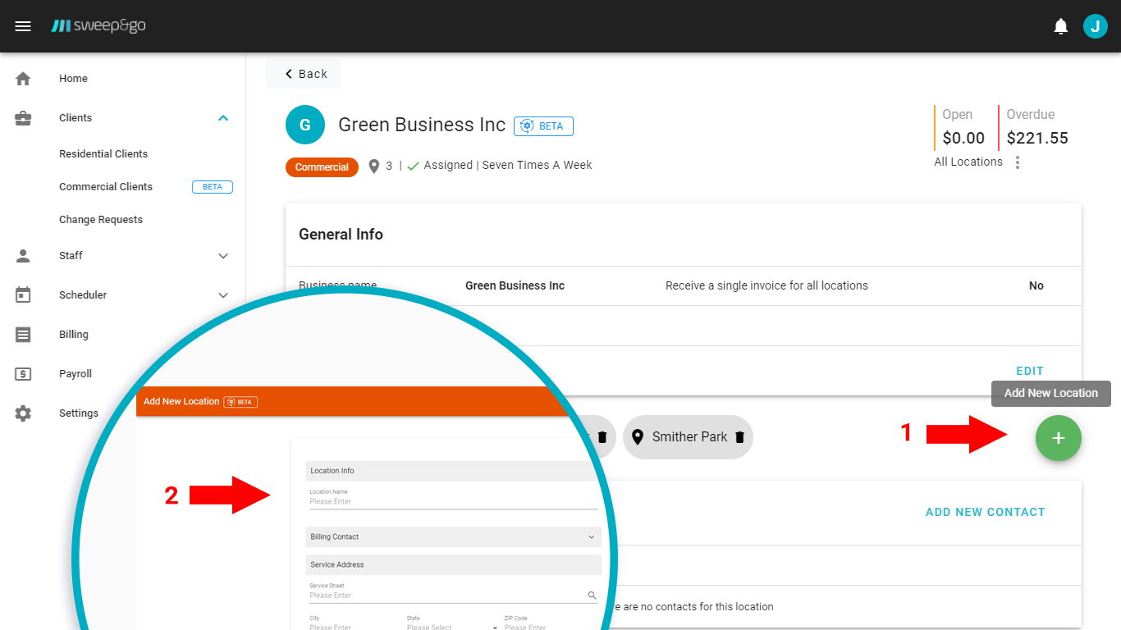Click ADD NEW CONTACT link

tap(985, 512)
